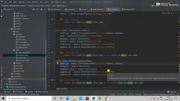The image size is (180, 101).
Task: Open File Explorer from the taskbar
Action: [74, 98]
